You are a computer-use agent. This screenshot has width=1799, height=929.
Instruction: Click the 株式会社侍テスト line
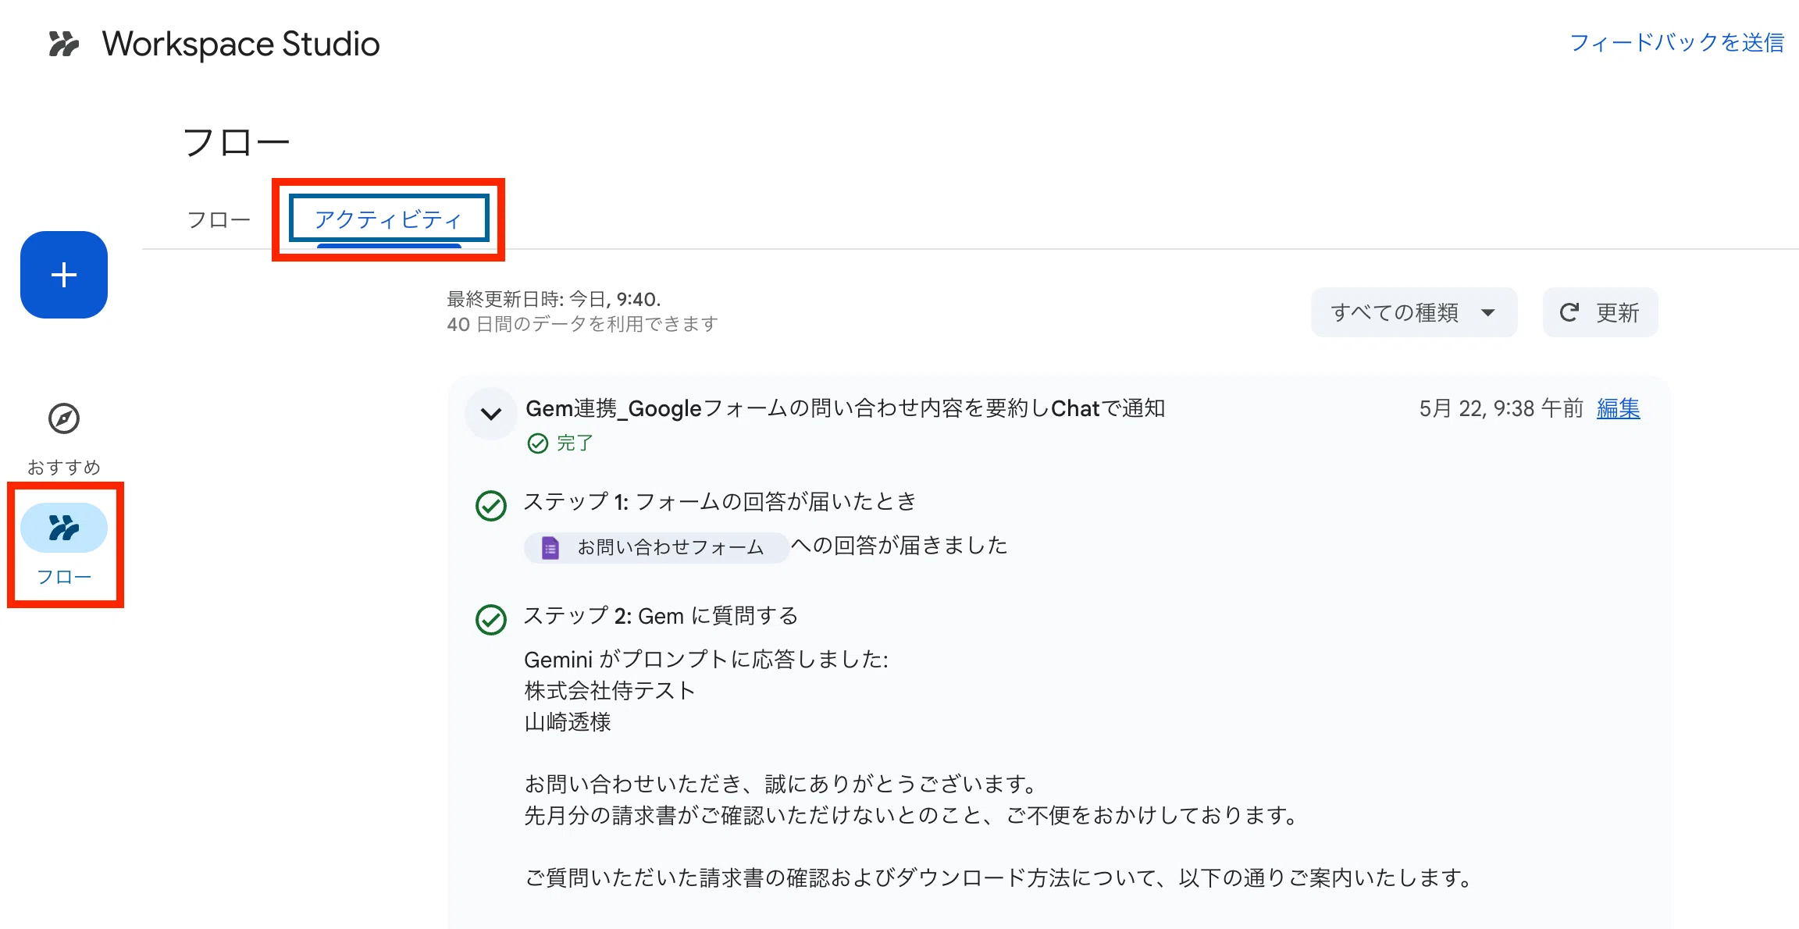(610, 691)
